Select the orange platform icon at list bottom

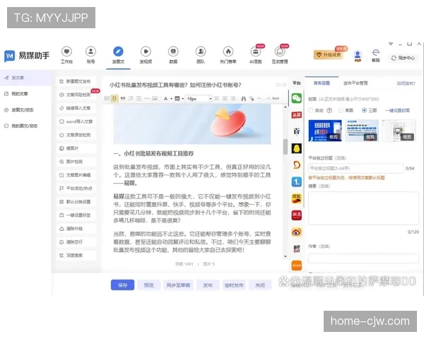[x=297, y=266]
